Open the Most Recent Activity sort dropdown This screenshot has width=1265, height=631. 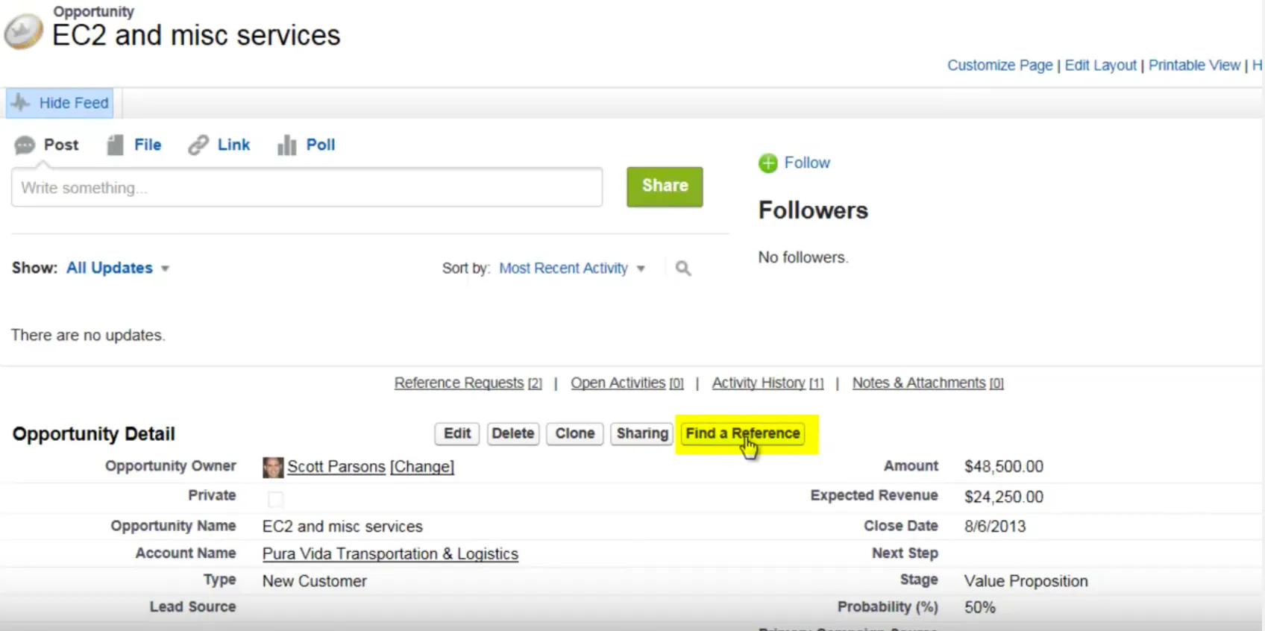[572, 268]
